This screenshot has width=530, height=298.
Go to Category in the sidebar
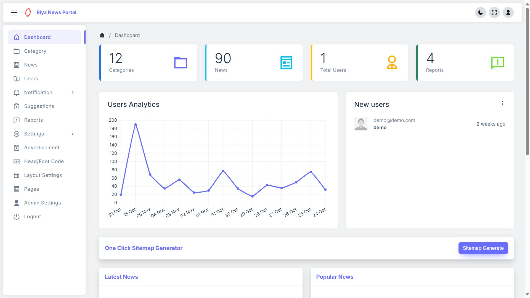coord(35,51)
